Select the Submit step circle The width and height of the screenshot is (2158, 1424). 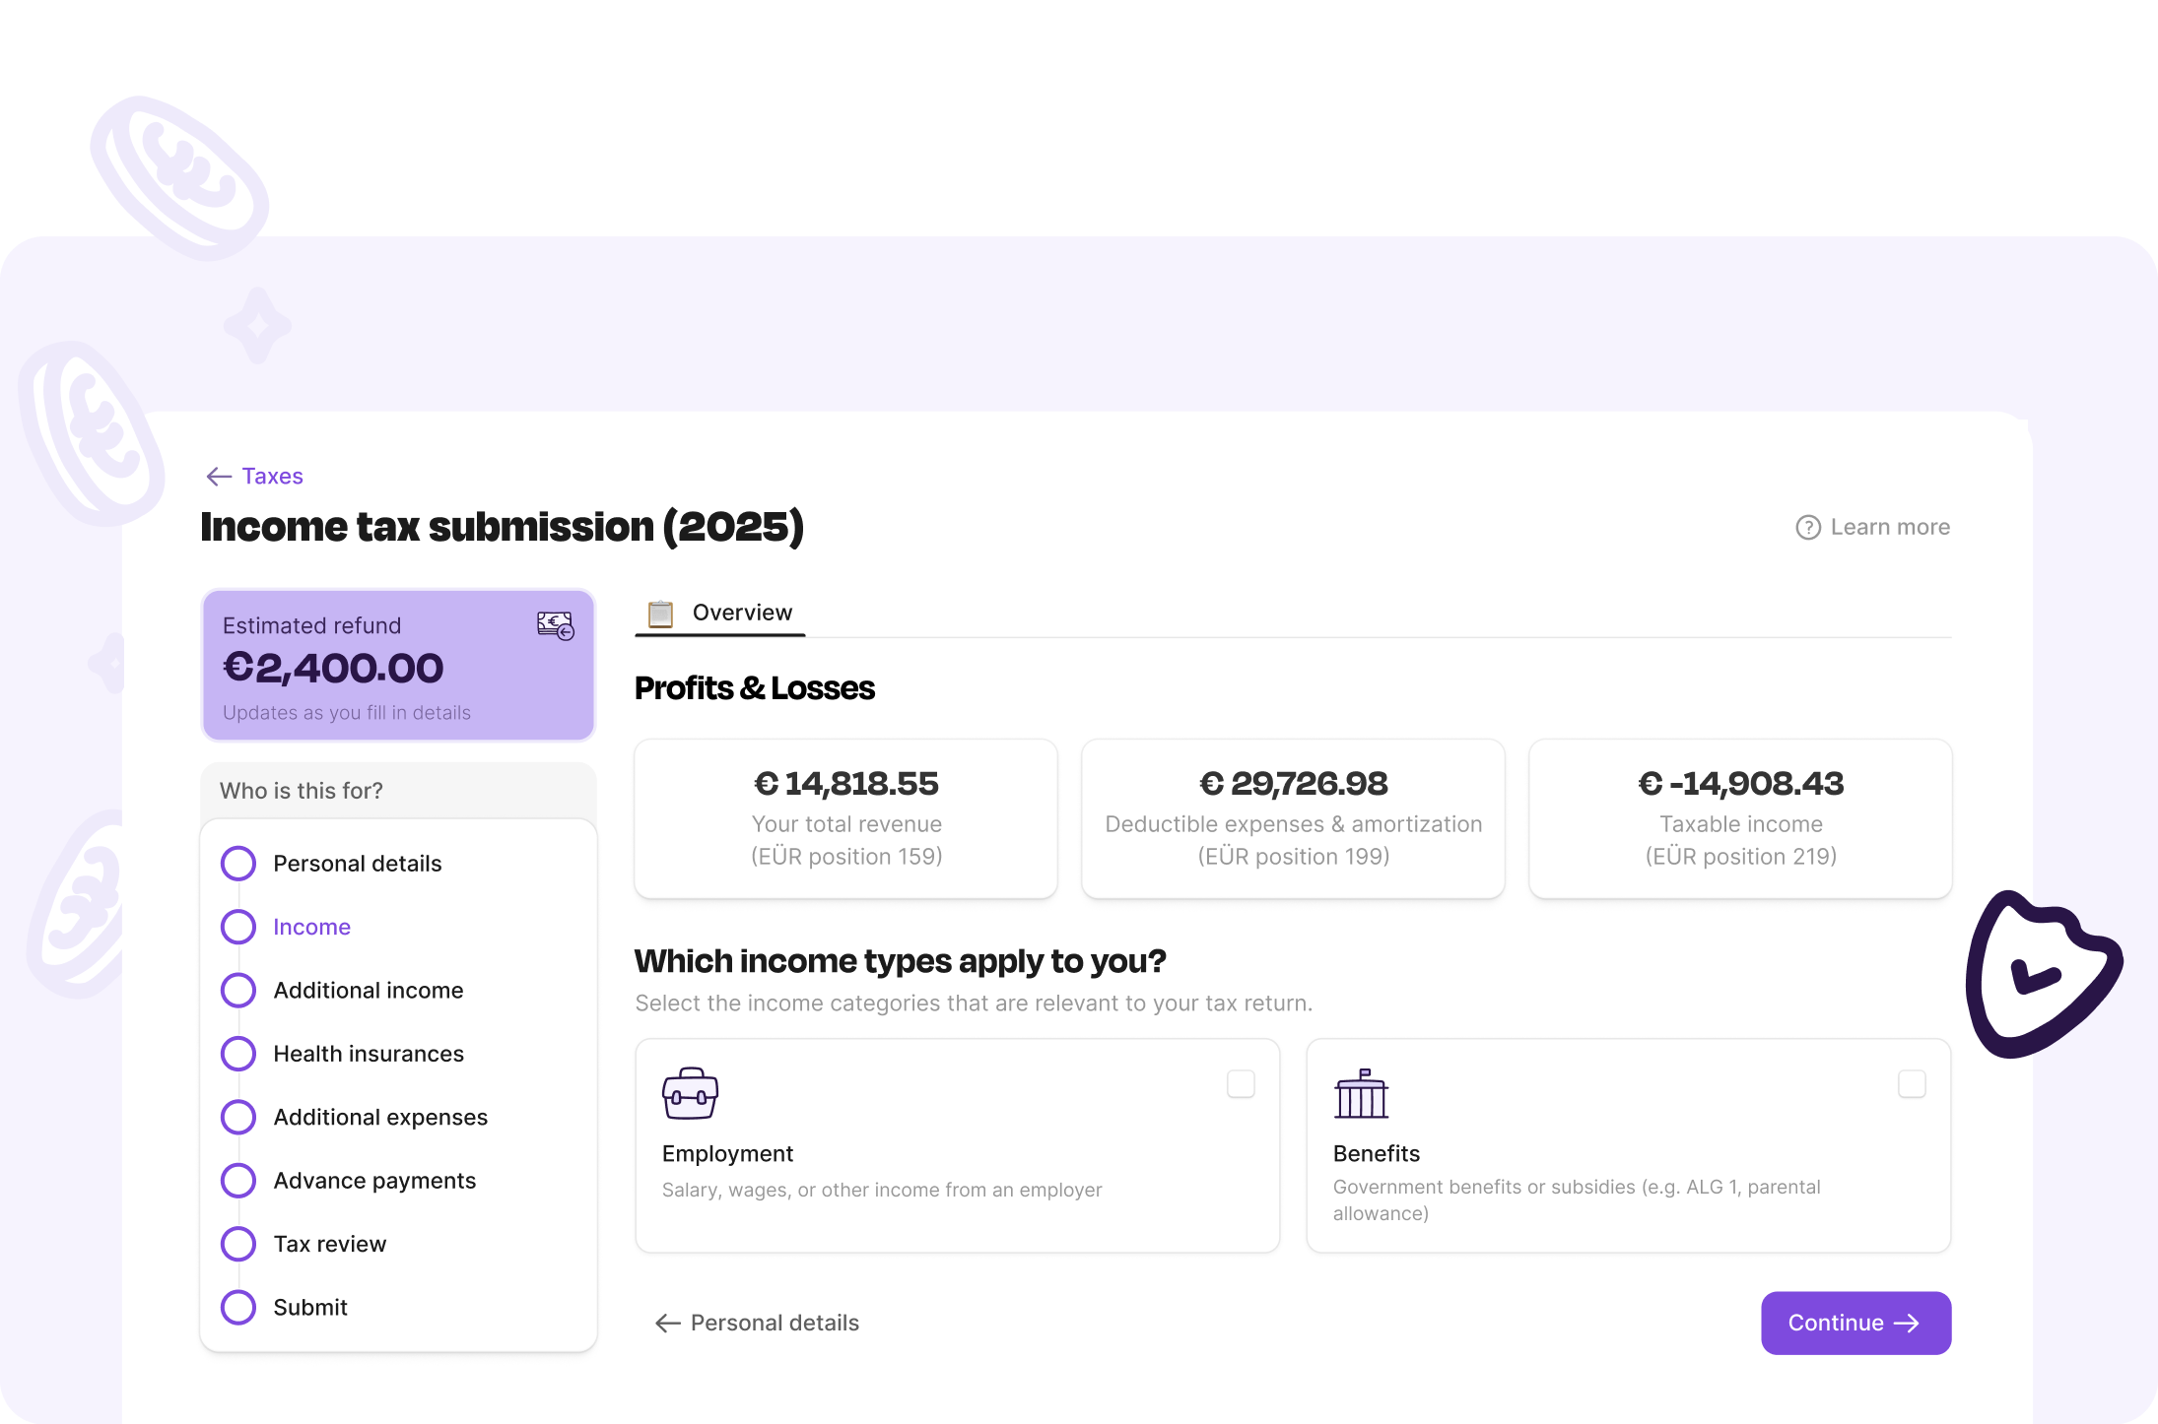point(238,1308)
